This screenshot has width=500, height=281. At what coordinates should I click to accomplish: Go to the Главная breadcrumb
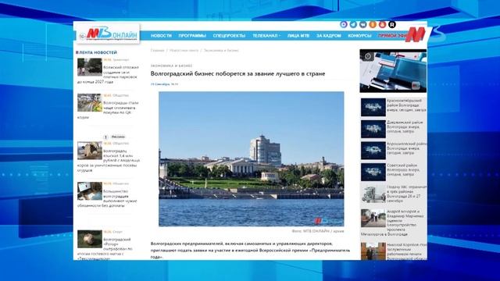point(158,50)
